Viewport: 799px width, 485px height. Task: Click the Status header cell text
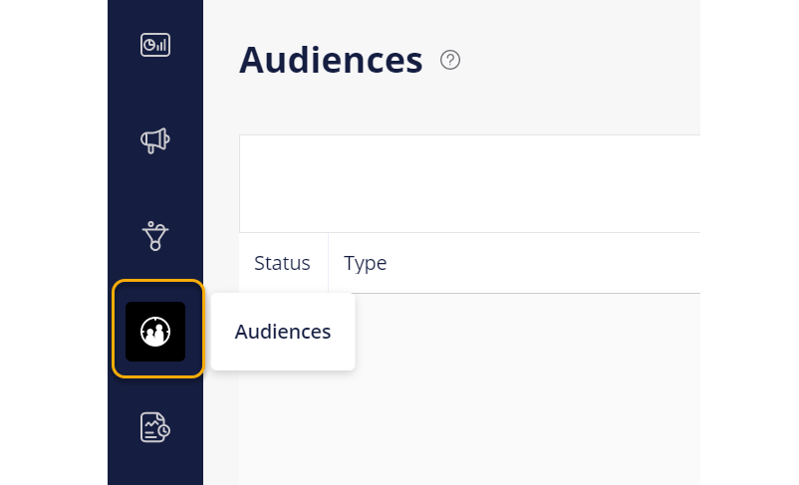(x=282, y=264)
